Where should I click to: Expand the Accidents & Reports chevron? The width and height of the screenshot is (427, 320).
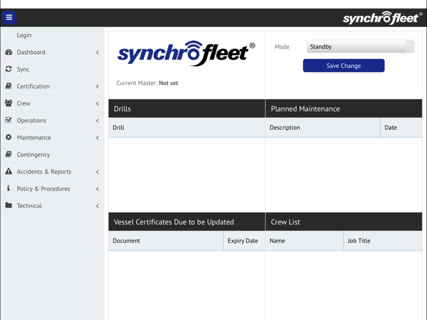97,171
